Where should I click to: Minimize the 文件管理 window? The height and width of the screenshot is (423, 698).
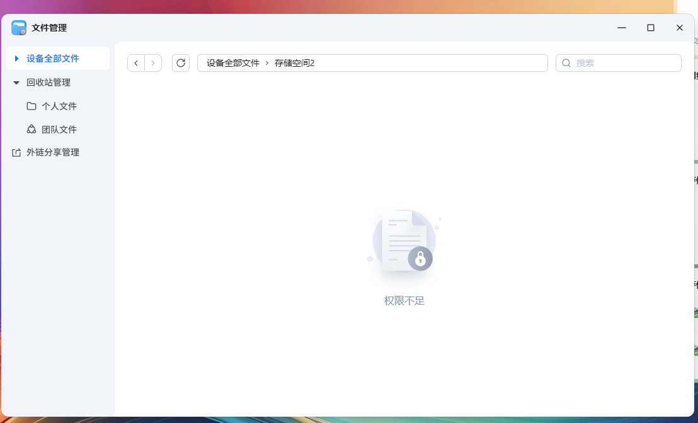point(622,28)
